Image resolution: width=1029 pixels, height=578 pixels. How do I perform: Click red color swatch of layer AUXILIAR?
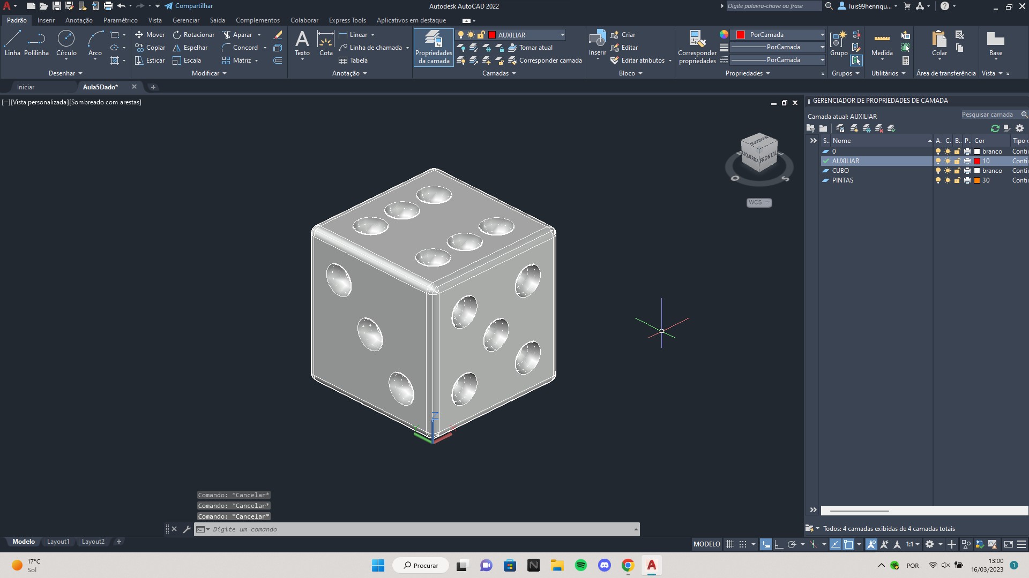click(977, 161)
